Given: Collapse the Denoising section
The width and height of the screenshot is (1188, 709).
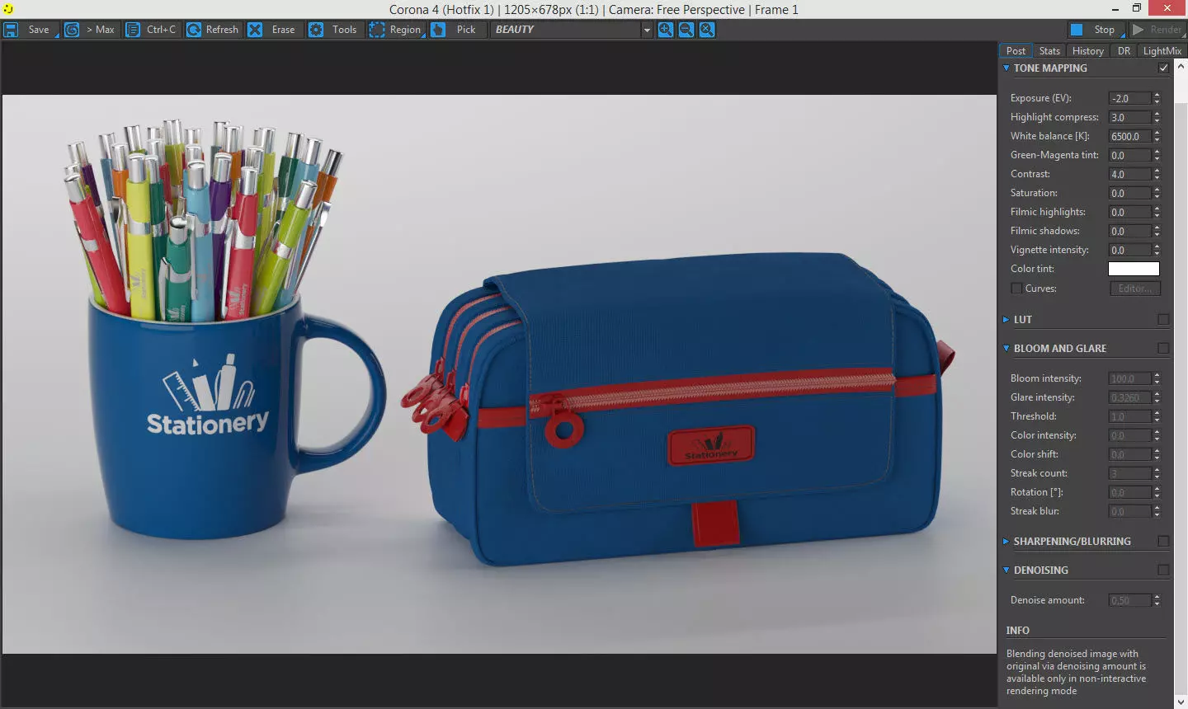Looking at the screenshot, I should pos(1006,570).
